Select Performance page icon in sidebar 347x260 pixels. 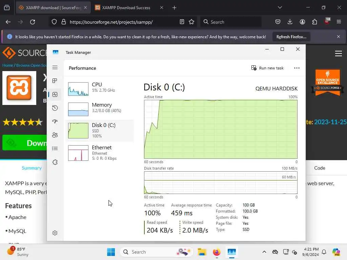[55, 94]
